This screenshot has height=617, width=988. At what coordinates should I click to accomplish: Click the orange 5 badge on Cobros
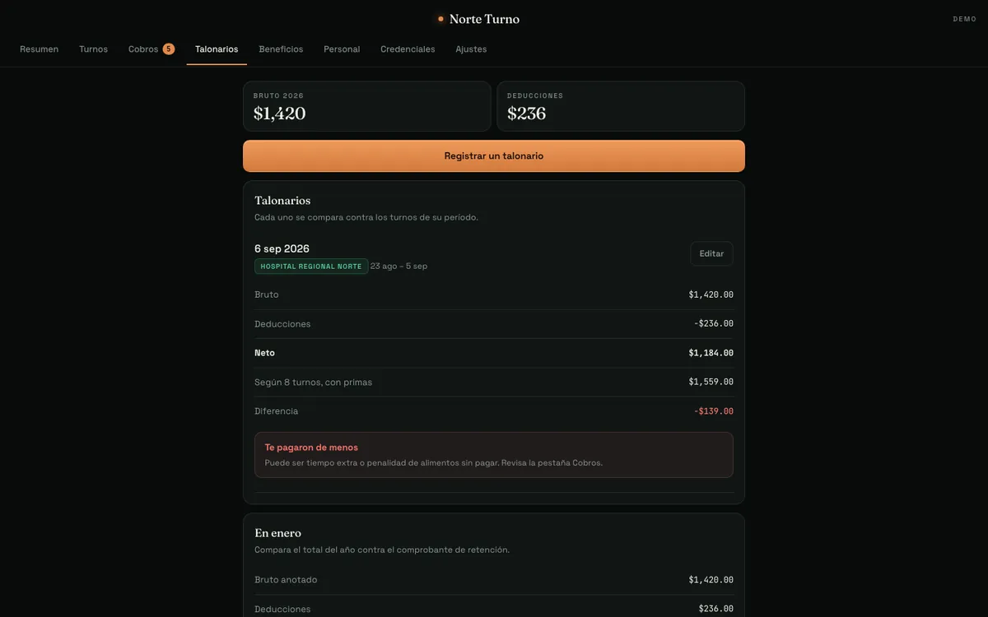click(169, 49)
